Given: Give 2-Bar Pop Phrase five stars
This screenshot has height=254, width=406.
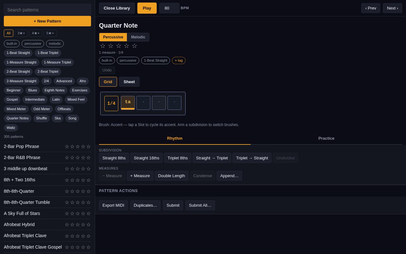Looking at the screenshot, I should pos(88,147).
